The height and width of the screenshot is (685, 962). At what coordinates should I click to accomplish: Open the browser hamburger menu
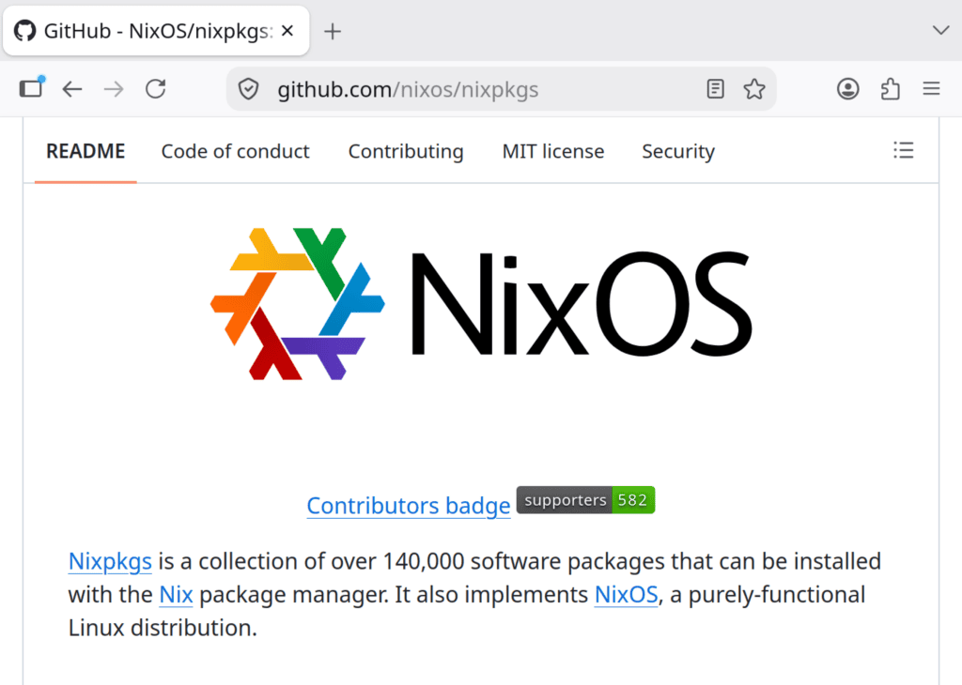tap(931, 89)
